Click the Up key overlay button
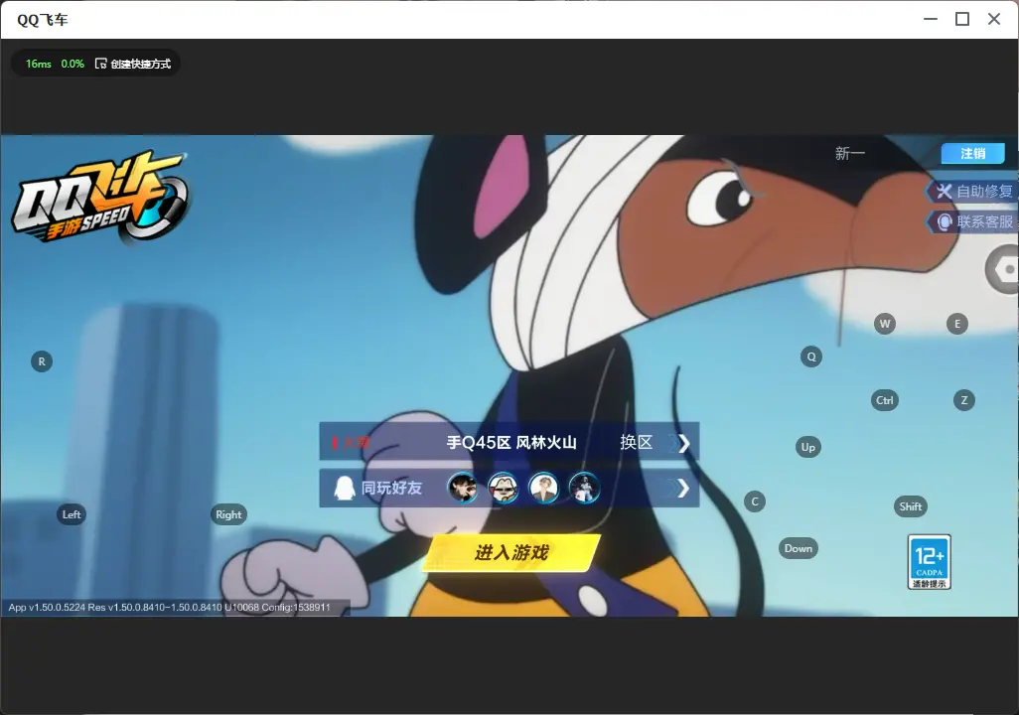Image resolution: width=1019 pixels, height=715 pixels. coord(807,447)
